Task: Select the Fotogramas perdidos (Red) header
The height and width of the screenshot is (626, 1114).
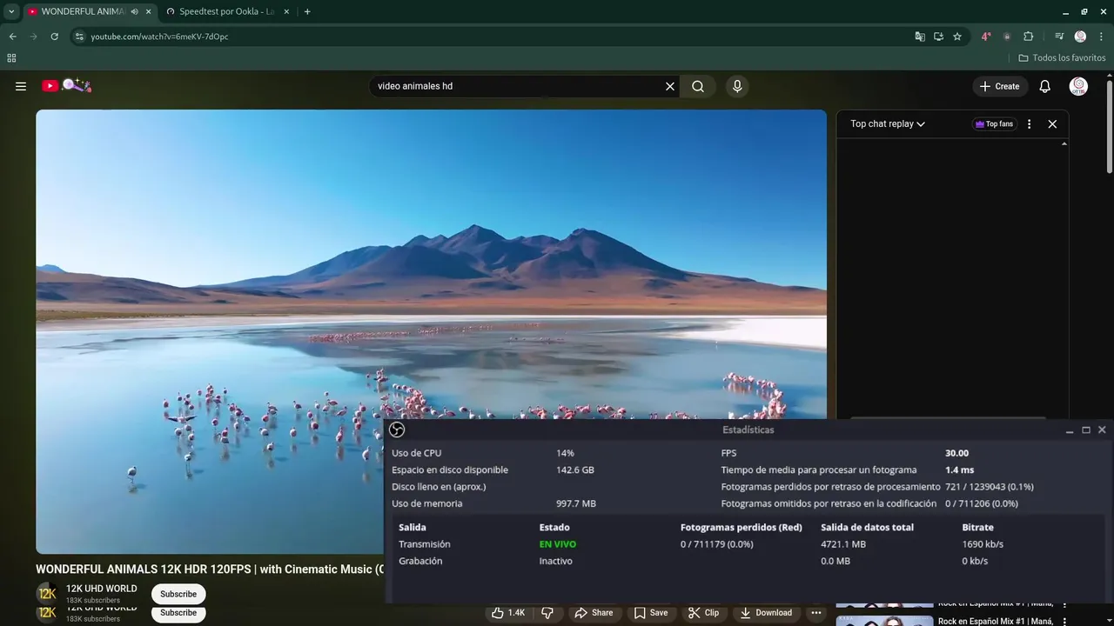Action: (x=742, y=527)
